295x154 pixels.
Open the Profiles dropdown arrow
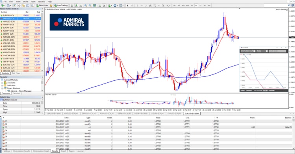tap(11, 6)
